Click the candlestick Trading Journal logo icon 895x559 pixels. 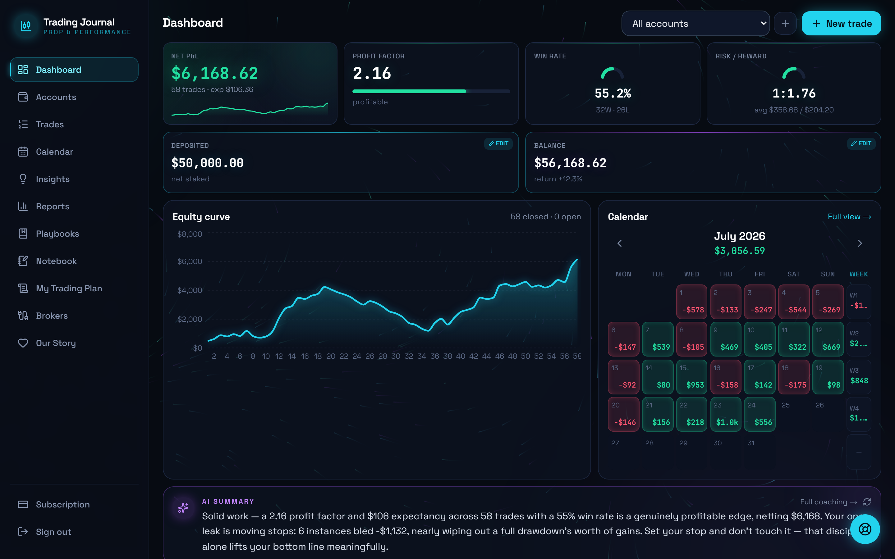tap(25, 26)
